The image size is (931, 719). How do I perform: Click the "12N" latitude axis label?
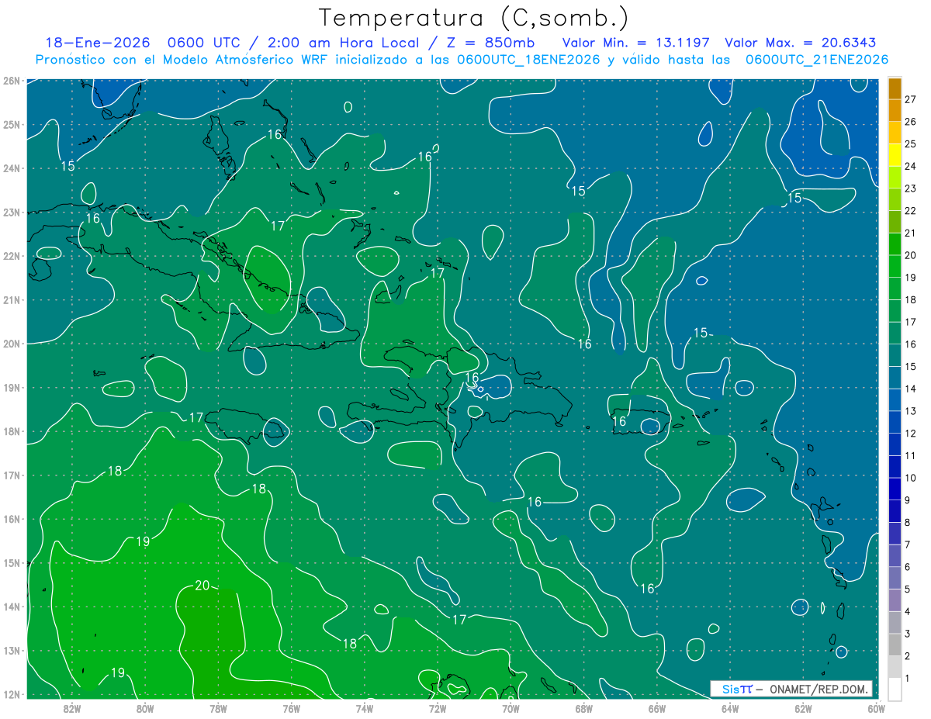12,694
